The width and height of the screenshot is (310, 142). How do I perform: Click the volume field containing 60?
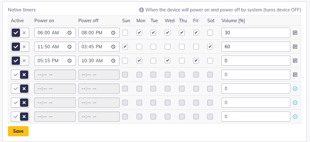255,47
